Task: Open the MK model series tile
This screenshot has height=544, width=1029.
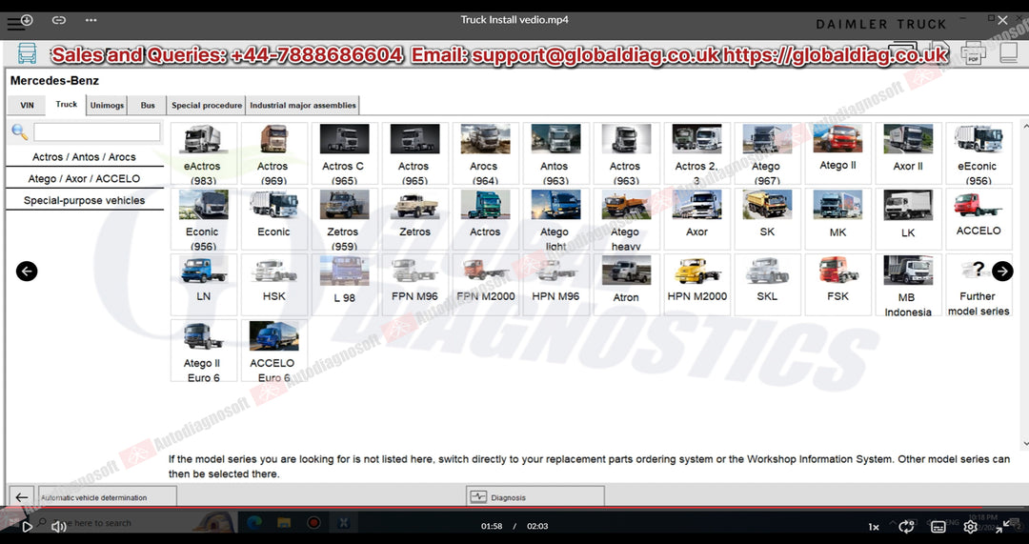Action: pos(837,218)
